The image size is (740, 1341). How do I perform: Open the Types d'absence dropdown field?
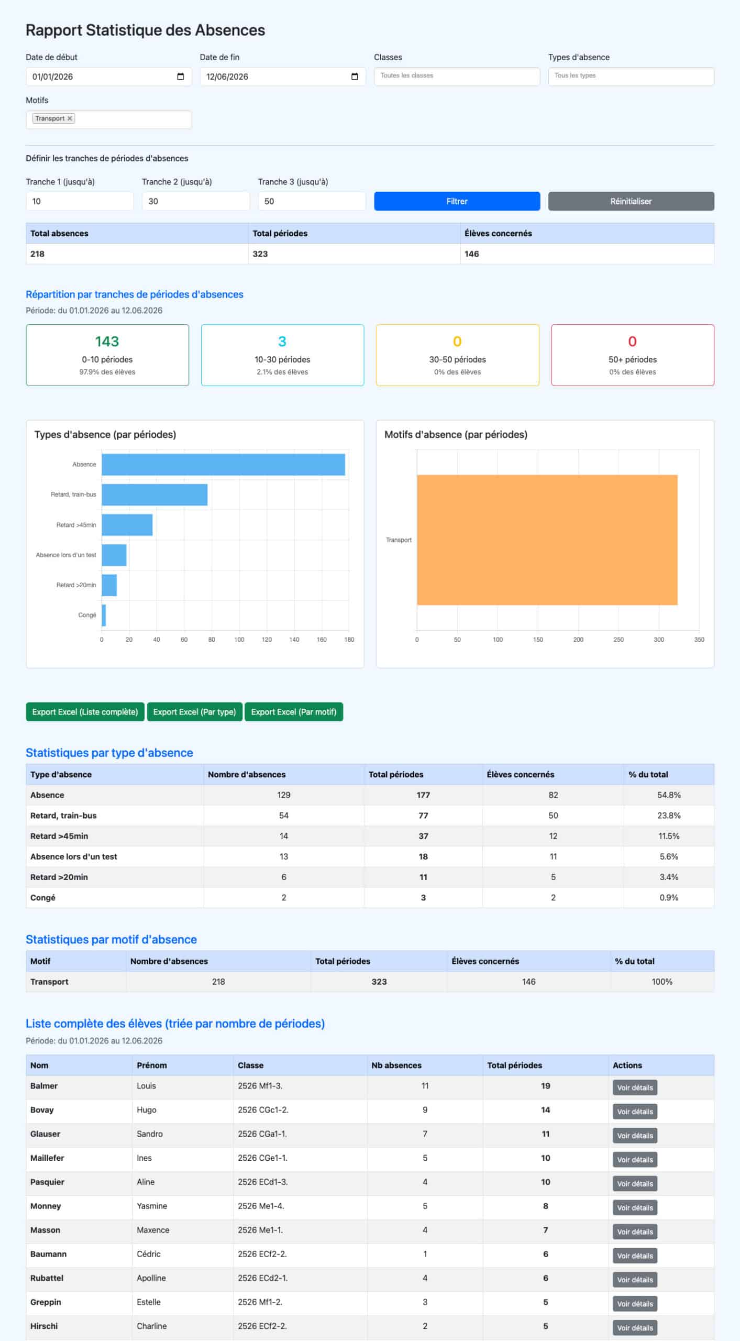tap(631, 76)
